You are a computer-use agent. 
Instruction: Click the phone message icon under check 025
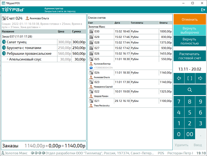pos(91,68)
